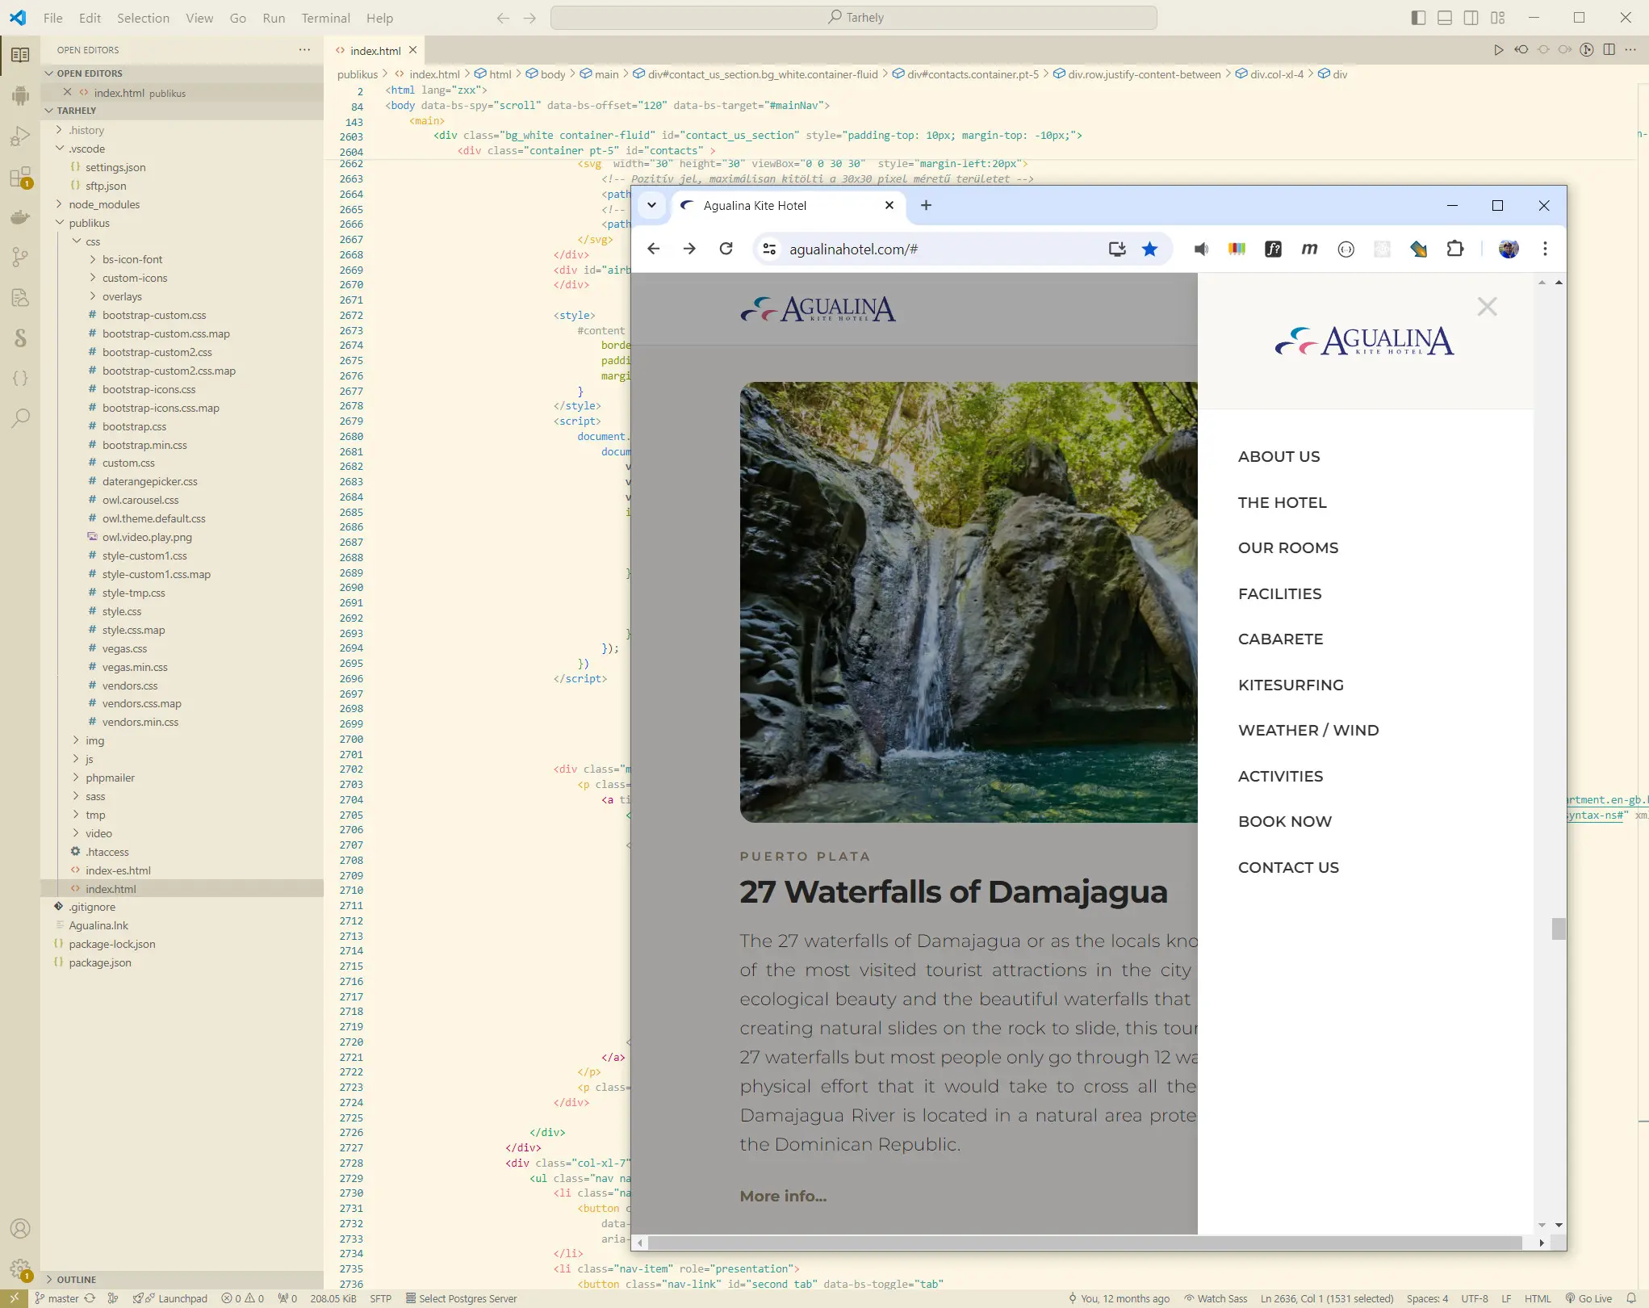Reload the Agualina page in Chrome
Screen dimensions: 1649x1308
[726, 249]
